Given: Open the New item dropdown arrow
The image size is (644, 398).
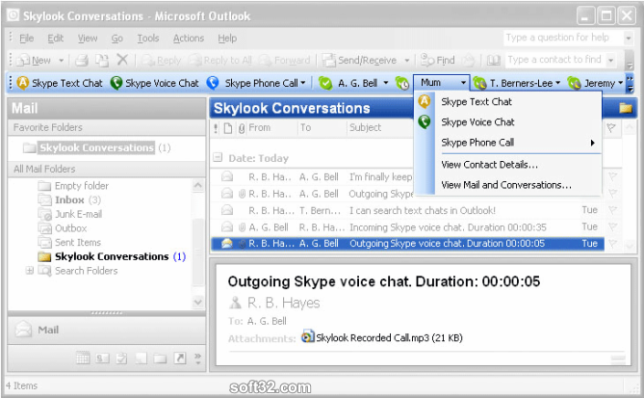Looking at the screenshot, I should point(61,61).
